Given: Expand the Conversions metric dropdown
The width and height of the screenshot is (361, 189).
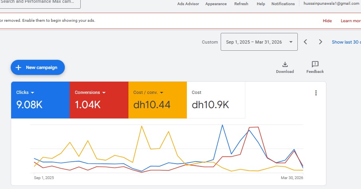Looking at the screenshot, I should pyautogui.click(x=104, y=93).
